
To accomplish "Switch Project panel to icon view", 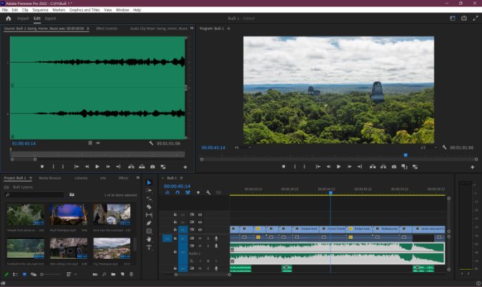I will [25, 274].
